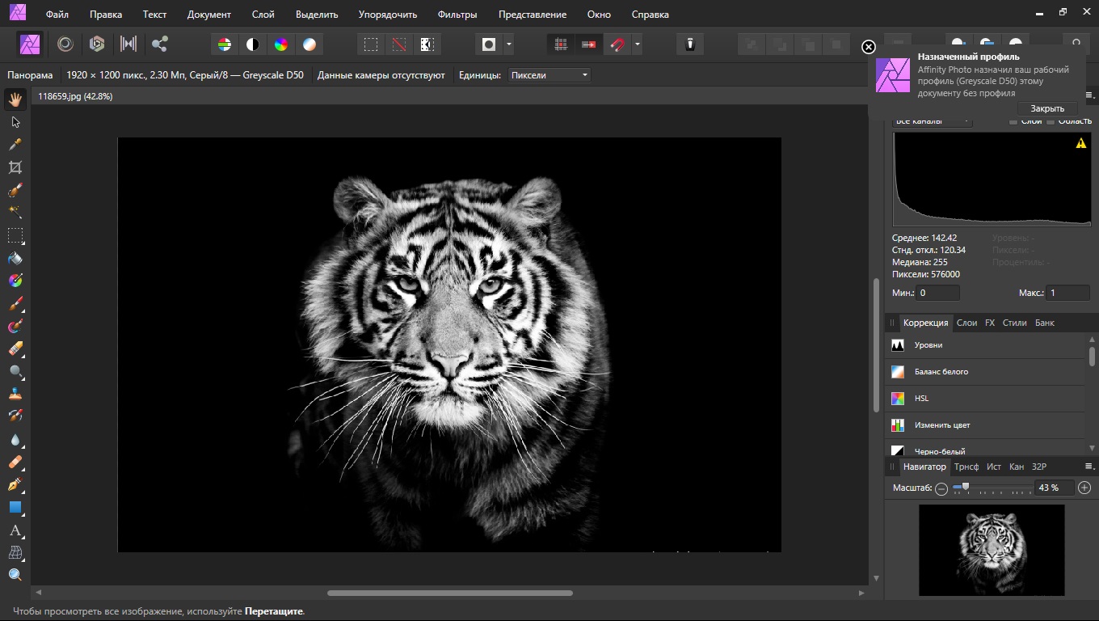Click the 'Закрыть' button in the notification
Screen dimensions: 1099x621
[x=1046, y=108]
